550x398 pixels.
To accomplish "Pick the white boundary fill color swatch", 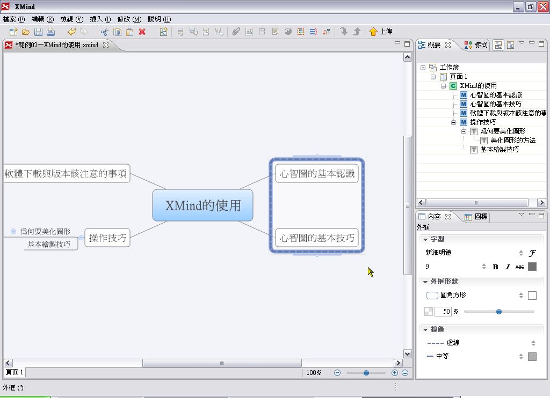I will click(532, 296).
